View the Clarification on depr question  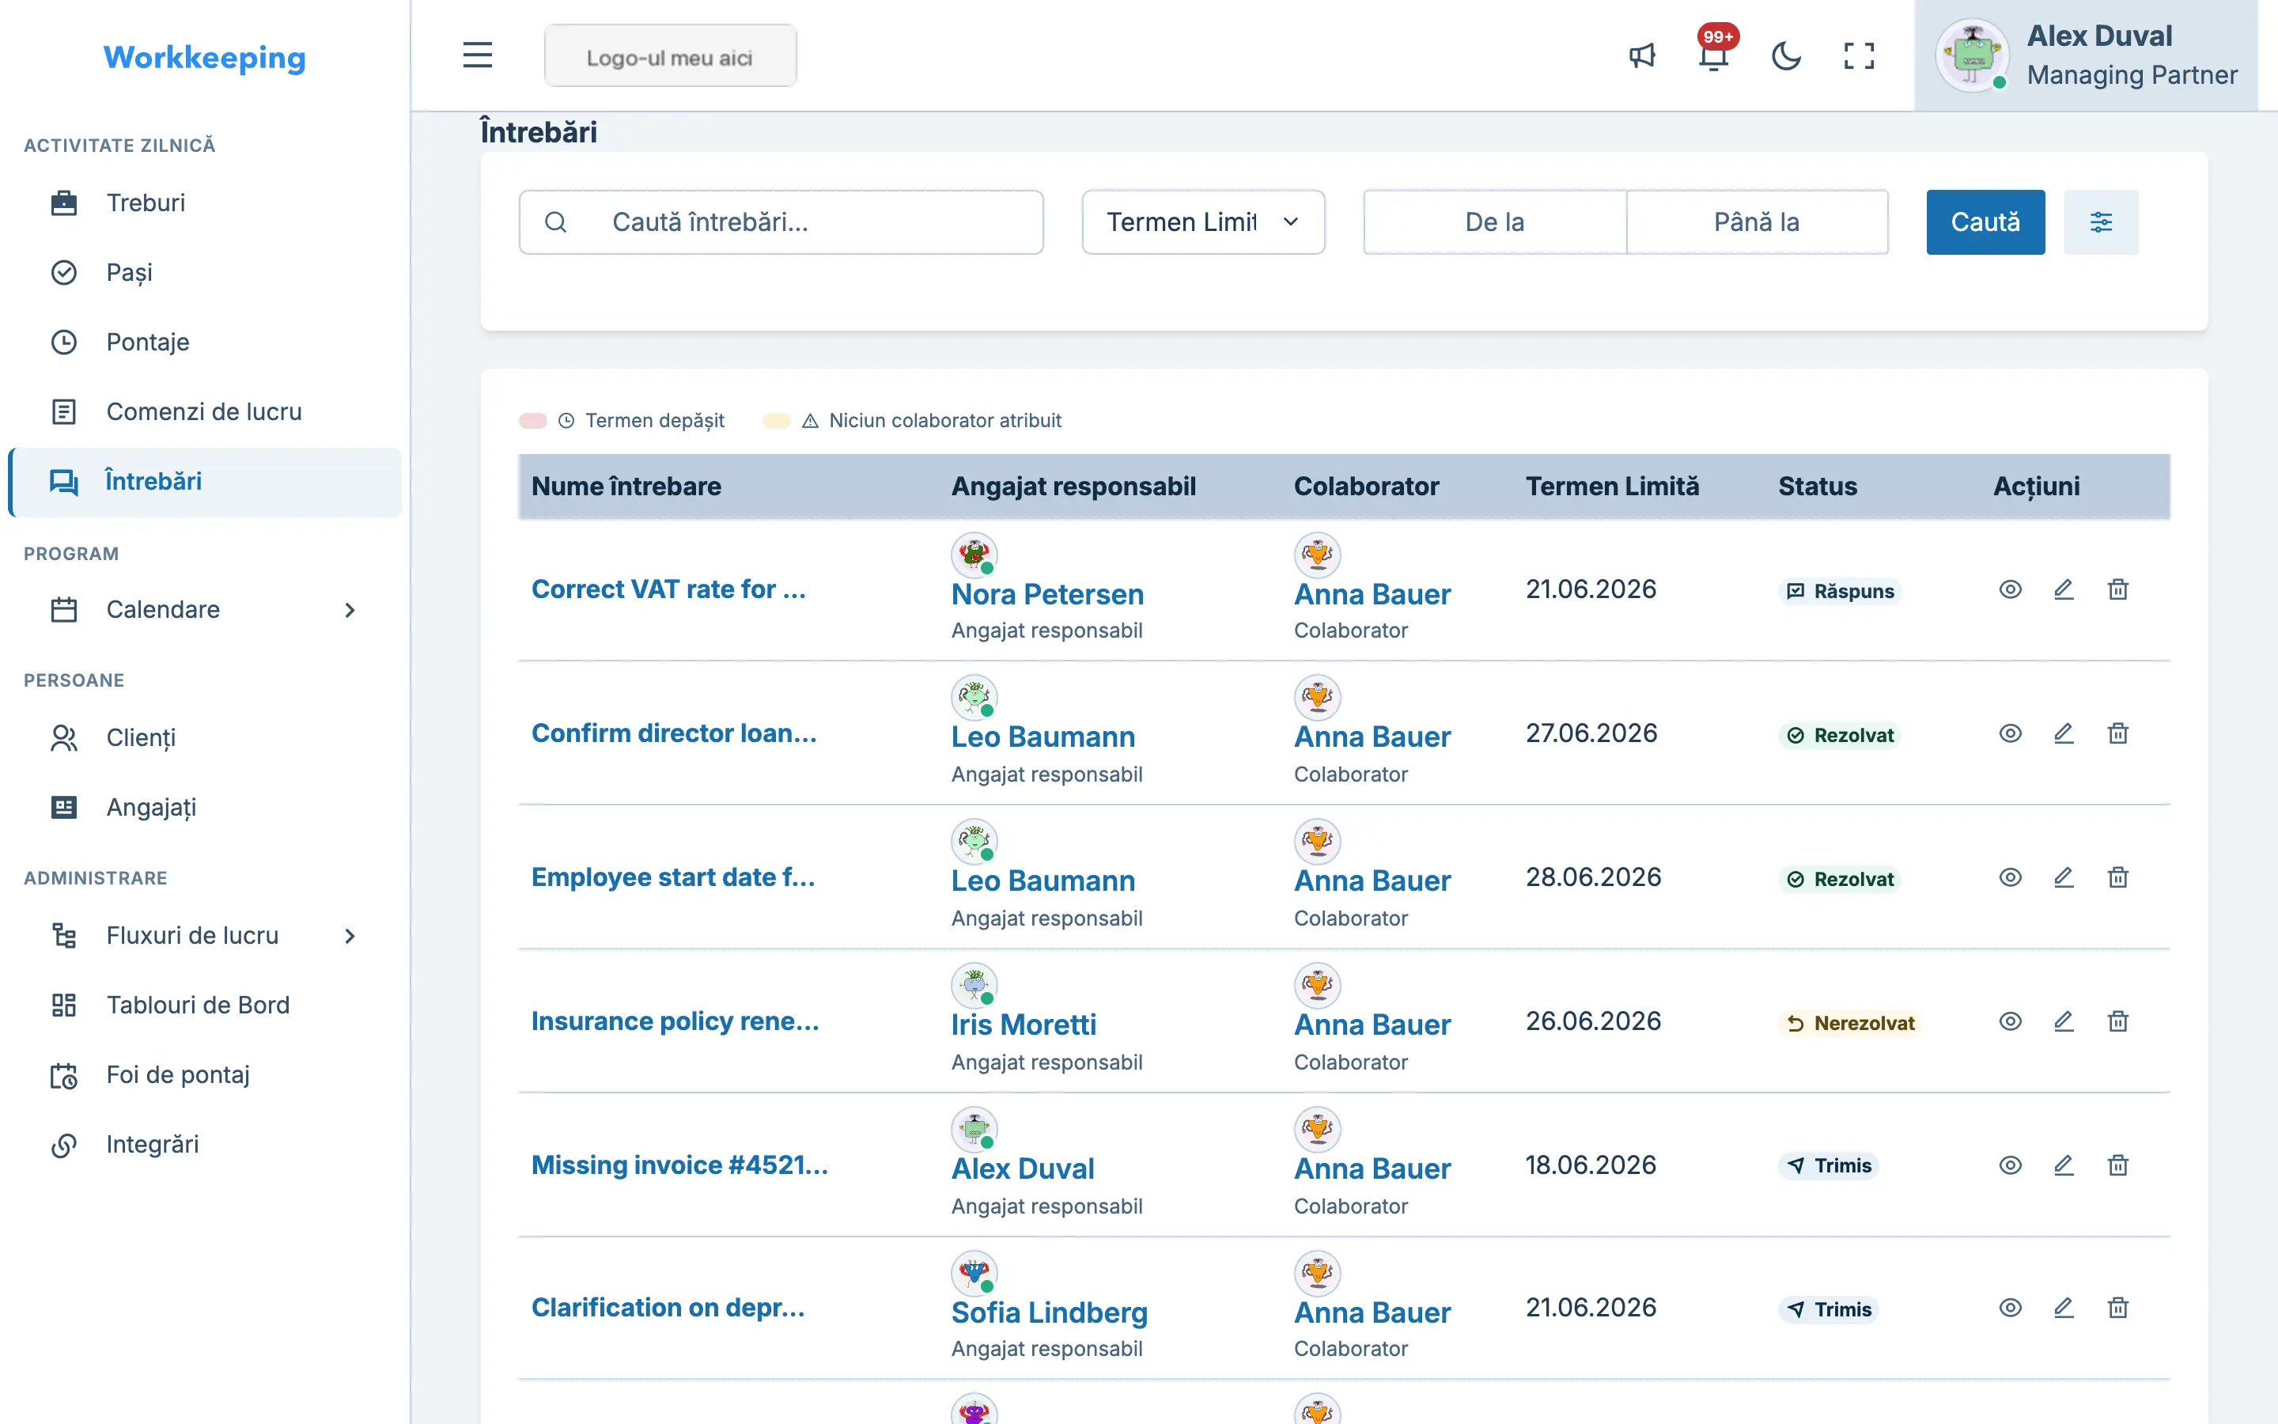pyautogui.click(x=2010, y=1308)
